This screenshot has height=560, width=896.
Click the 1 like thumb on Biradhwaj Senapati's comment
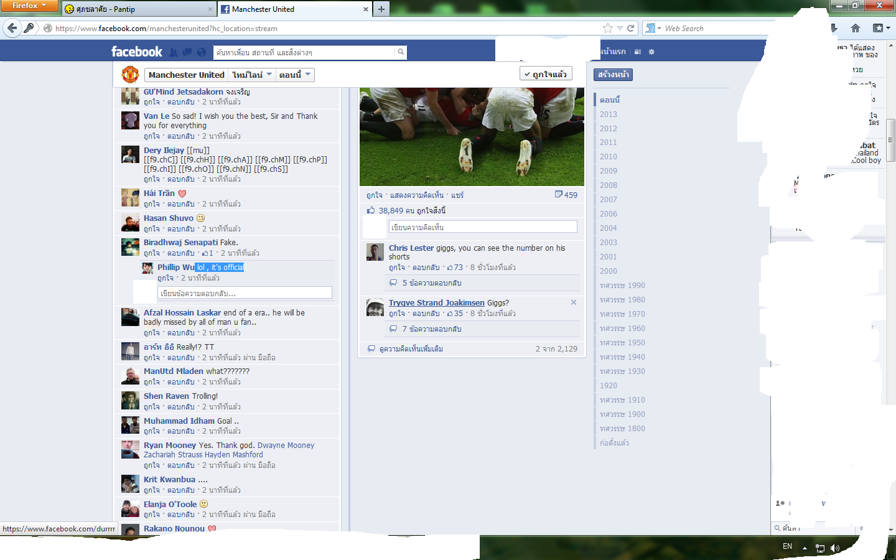(205, 253)
